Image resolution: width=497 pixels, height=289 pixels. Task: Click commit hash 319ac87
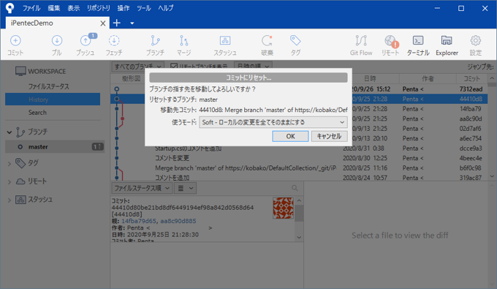471,178
